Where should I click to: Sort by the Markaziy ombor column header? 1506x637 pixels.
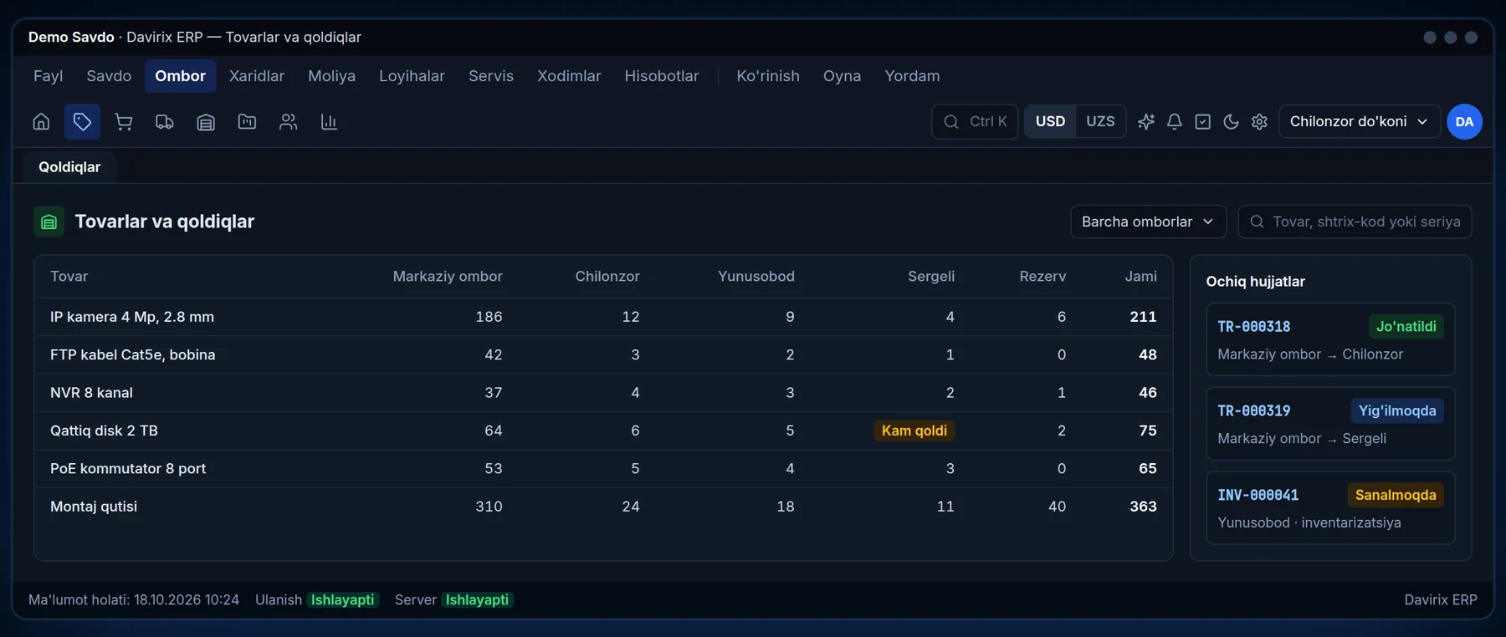(x=448, y=277)
